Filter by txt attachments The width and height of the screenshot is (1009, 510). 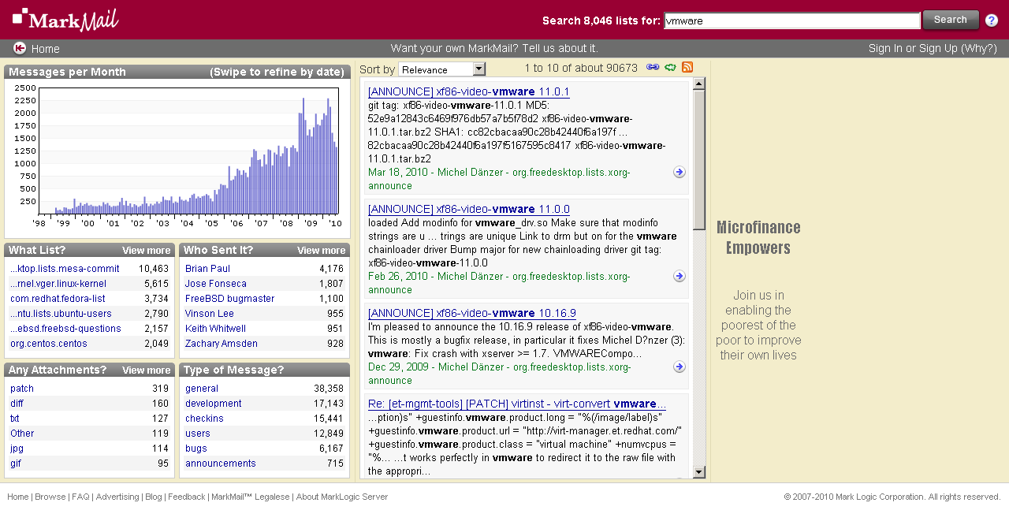tap(15, 419)
